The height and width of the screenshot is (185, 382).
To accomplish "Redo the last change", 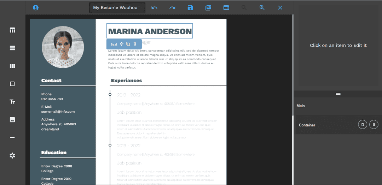I will [172, 7].
